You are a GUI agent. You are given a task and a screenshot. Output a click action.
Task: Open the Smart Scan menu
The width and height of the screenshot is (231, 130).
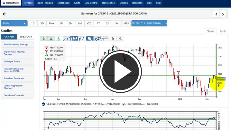tap(63, 3)
